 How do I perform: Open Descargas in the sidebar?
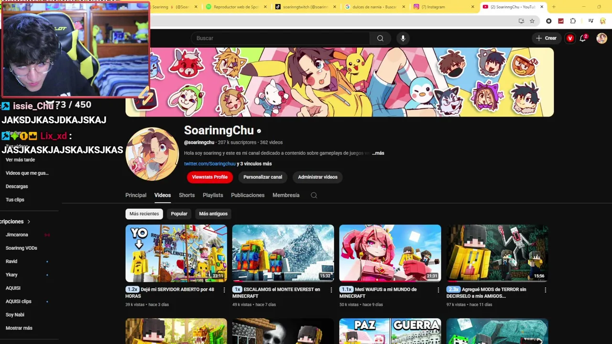tap(17, 186)
